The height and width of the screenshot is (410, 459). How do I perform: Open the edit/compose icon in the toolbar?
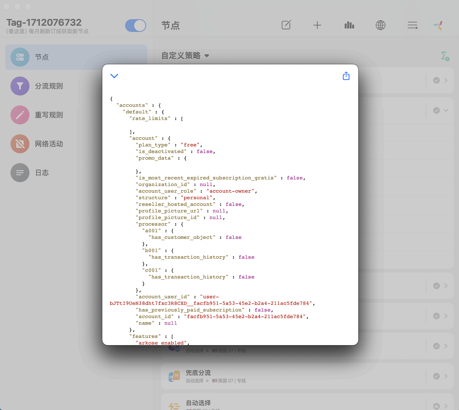tap(286, 25)
